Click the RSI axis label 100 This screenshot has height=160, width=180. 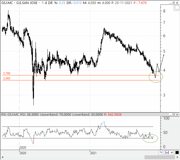tap(166, 118)
